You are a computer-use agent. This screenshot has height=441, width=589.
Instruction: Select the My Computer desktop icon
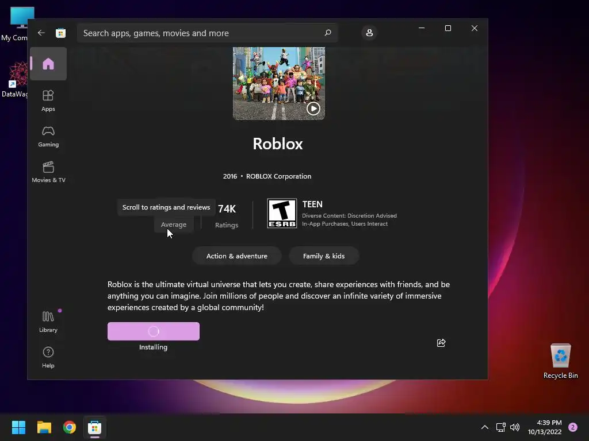[x=14, y=24]
